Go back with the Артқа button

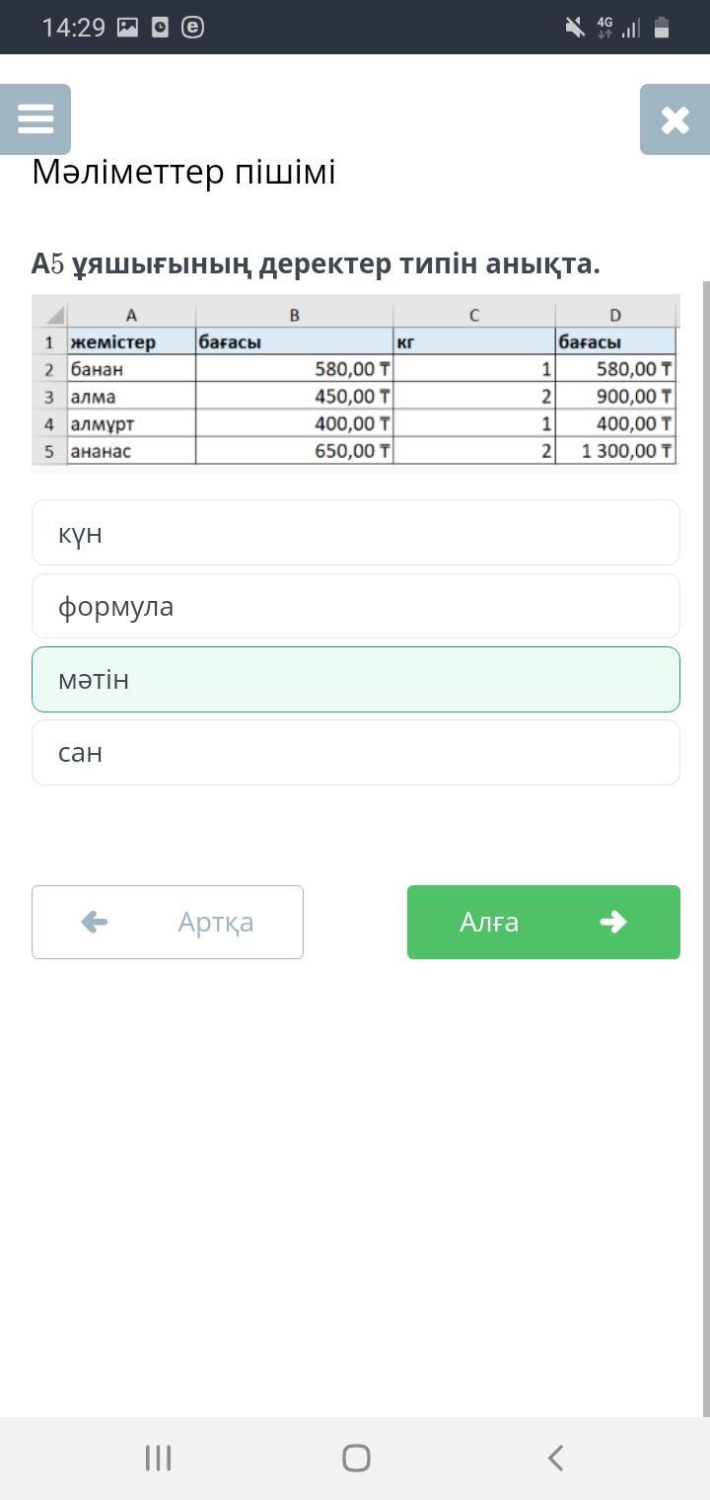point(168,922)
